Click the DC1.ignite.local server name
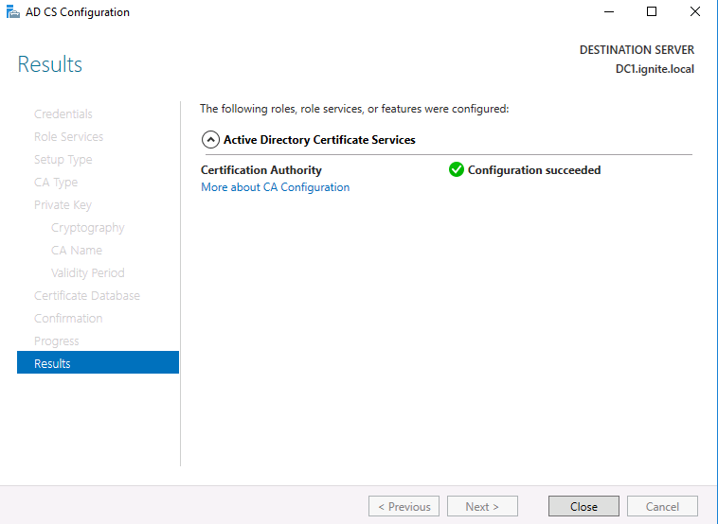Viewport: 718px width, 524px height. [655, 69]
